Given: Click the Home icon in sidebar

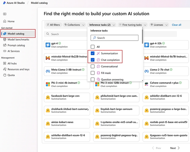Looking at the screenshot, I should pyautogui.click(x=5, y=21).
